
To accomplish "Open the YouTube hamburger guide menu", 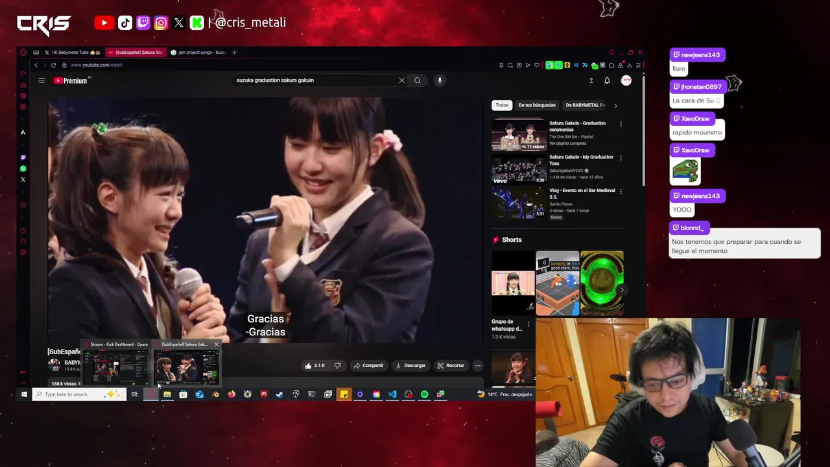I will point(41,80).
